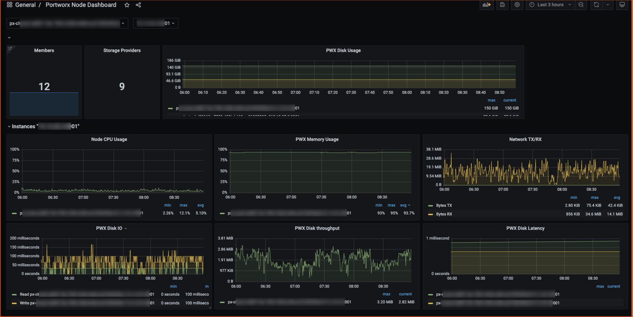
Task: Sort Node CPU Usage legend by max
Action: click(183, 205)
